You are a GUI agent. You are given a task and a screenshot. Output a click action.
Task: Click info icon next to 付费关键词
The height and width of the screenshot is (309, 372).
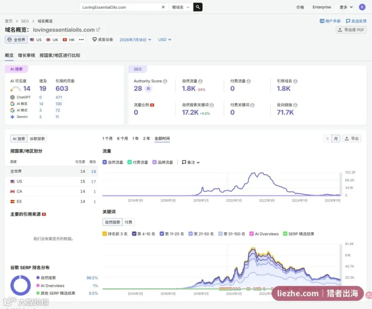click(253, 105)
